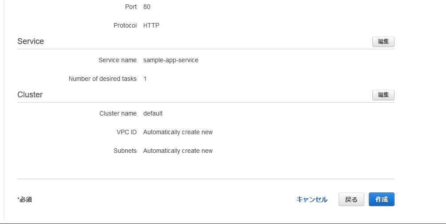The height and width of the screenshot is (224, 446).
Task: Click the キャンセル link
Action: 312,200
